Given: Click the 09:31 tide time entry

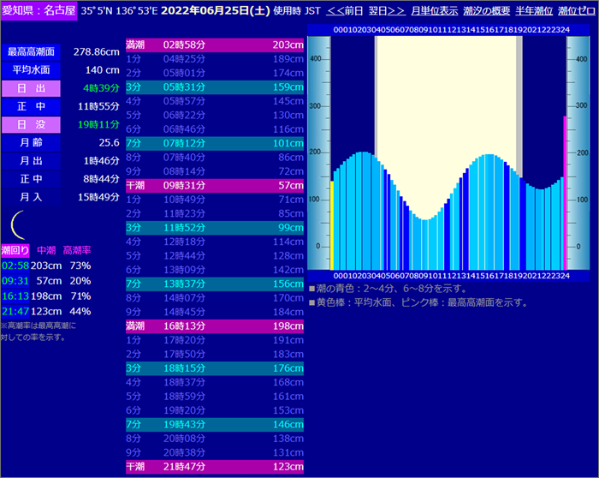Looking at the screenshot, I should (x=15, y=281).
